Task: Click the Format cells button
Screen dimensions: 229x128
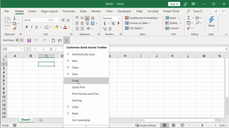Action: pos(173,28)
